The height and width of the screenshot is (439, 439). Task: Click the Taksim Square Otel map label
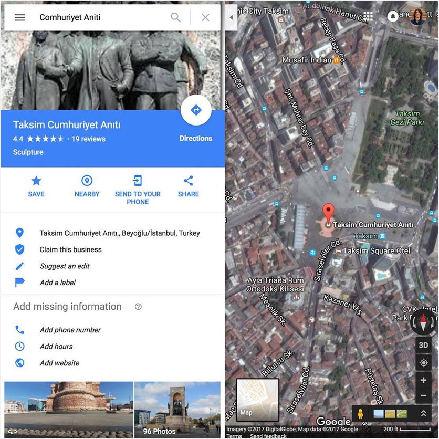[377, 251]
